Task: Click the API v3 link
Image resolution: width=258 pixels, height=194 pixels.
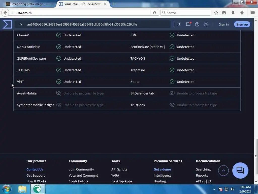Action: [201, 181]
